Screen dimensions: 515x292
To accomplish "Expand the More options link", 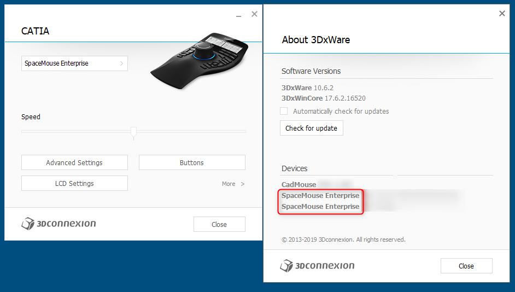I will tap(233, 184).
